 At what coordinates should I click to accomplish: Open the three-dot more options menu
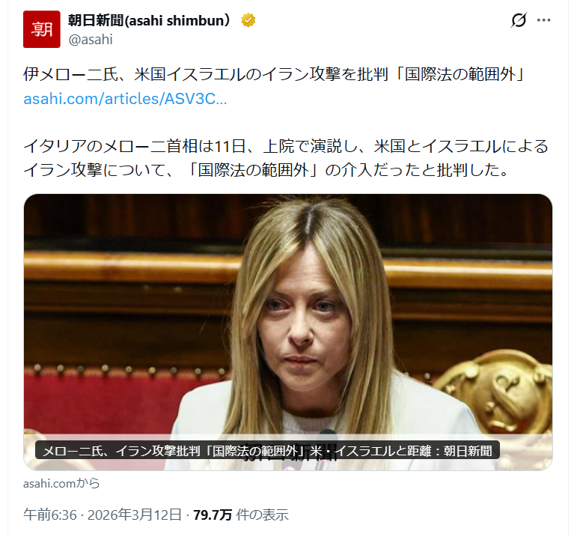point(543,20)
